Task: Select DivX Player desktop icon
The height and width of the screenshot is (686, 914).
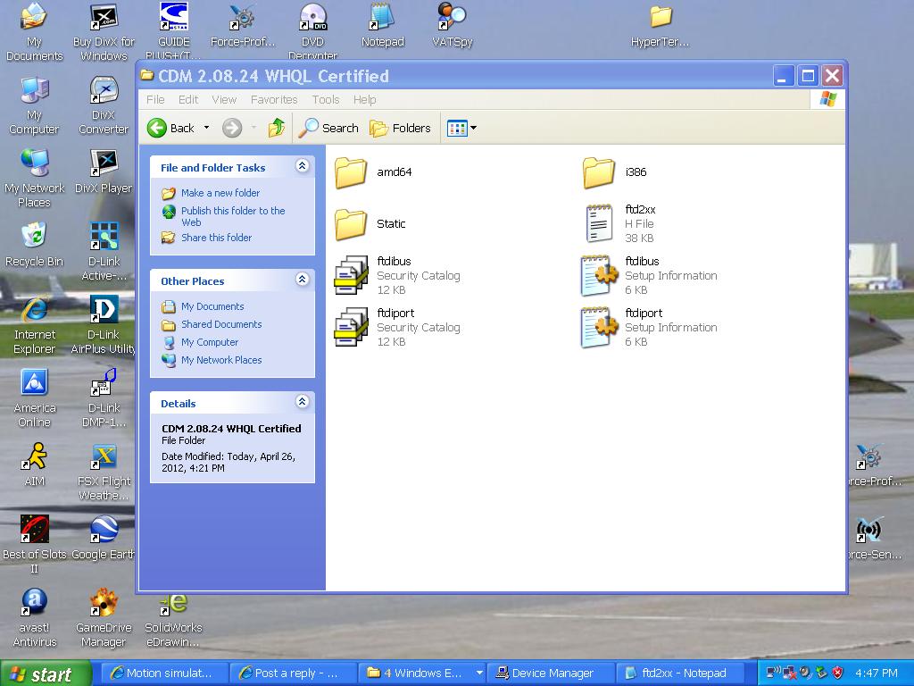Action: coord(104,171)
